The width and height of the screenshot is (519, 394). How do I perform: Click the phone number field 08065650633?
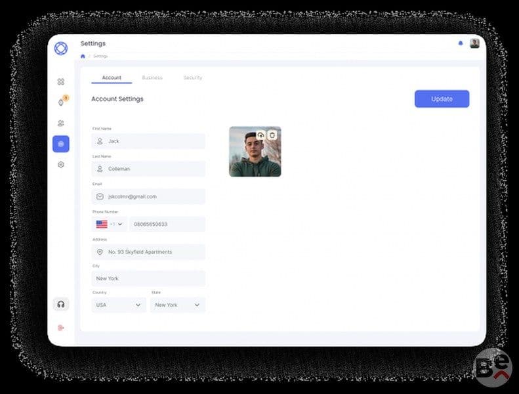pyautogui.click(x=167, y=224)
